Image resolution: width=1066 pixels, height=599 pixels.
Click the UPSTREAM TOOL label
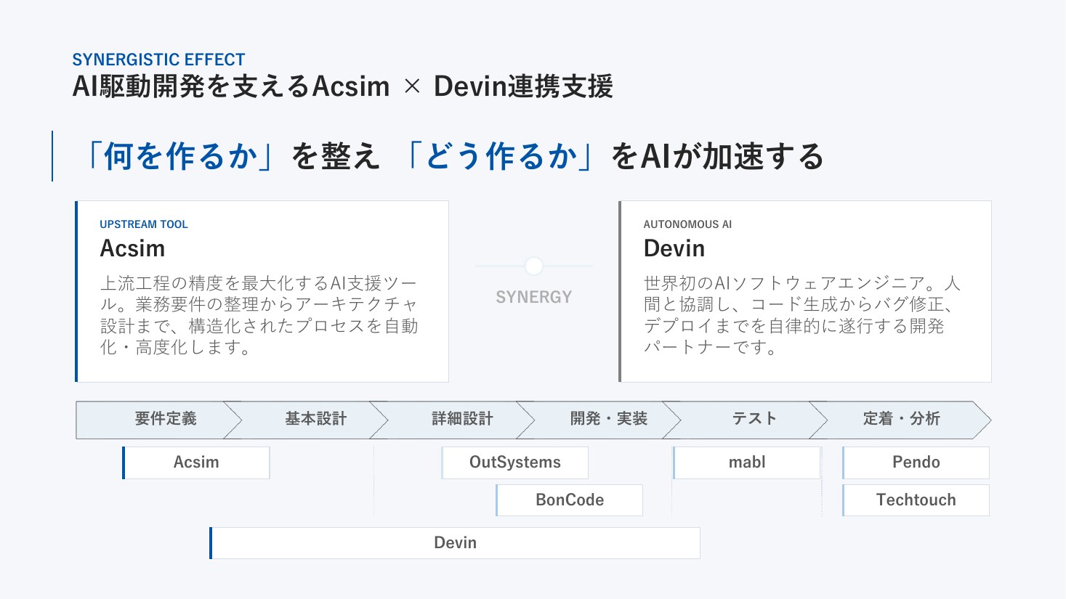(144, 224)
